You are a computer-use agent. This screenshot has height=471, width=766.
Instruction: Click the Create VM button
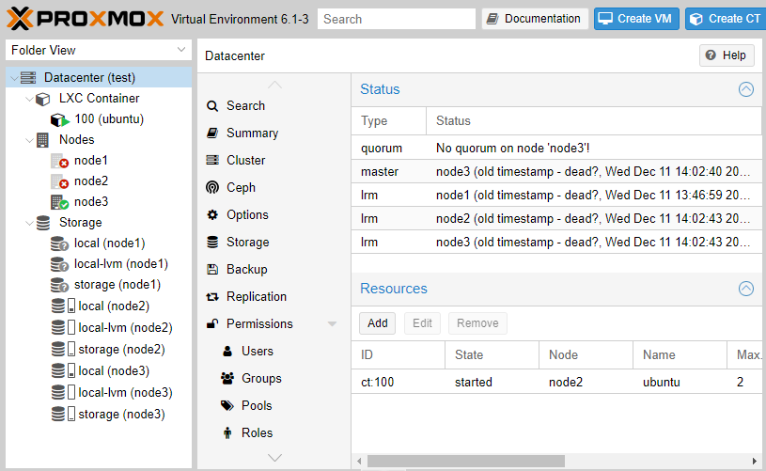coord(635,19)
